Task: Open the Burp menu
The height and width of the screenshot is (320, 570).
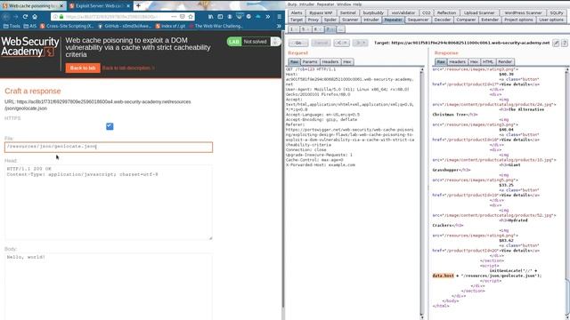Action: (x=292, y=4)
